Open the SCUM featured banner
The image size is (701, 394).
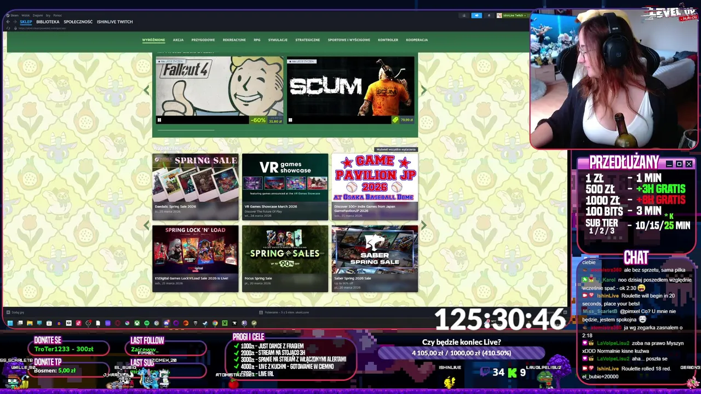350,90
